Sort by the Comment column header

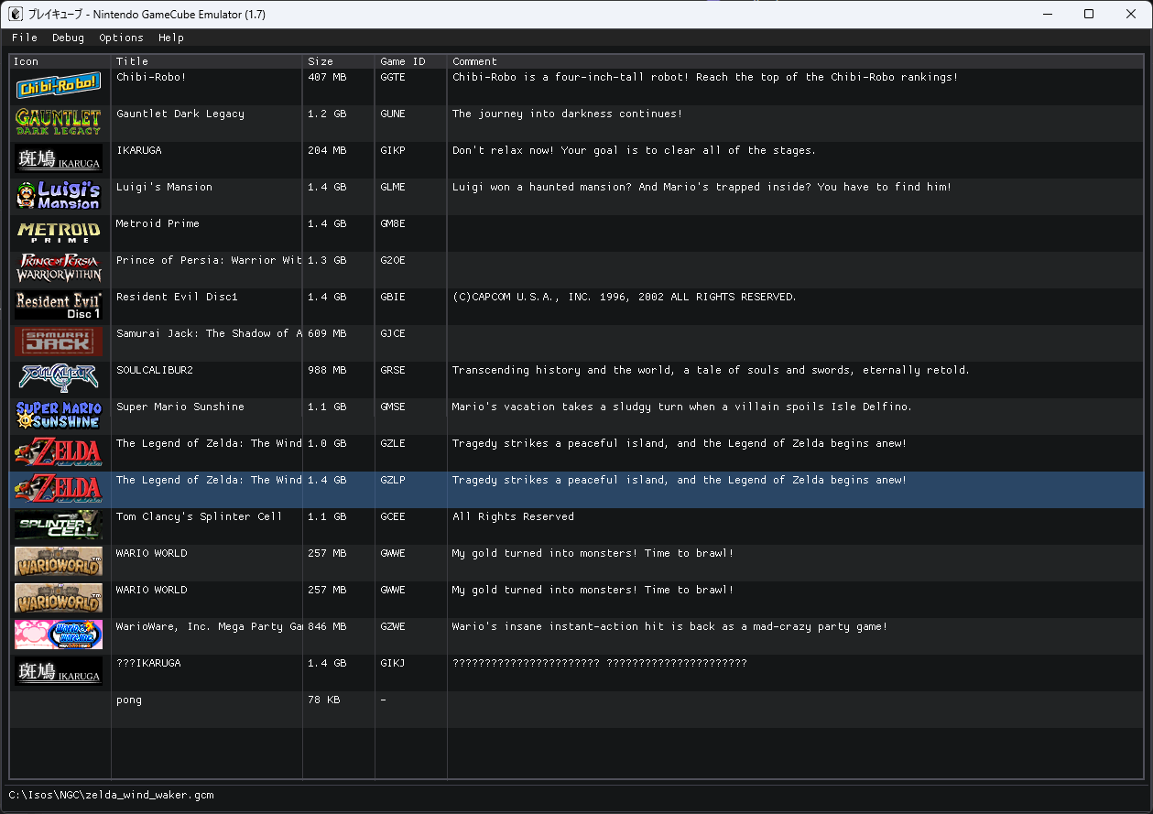[x=796, y=61]
